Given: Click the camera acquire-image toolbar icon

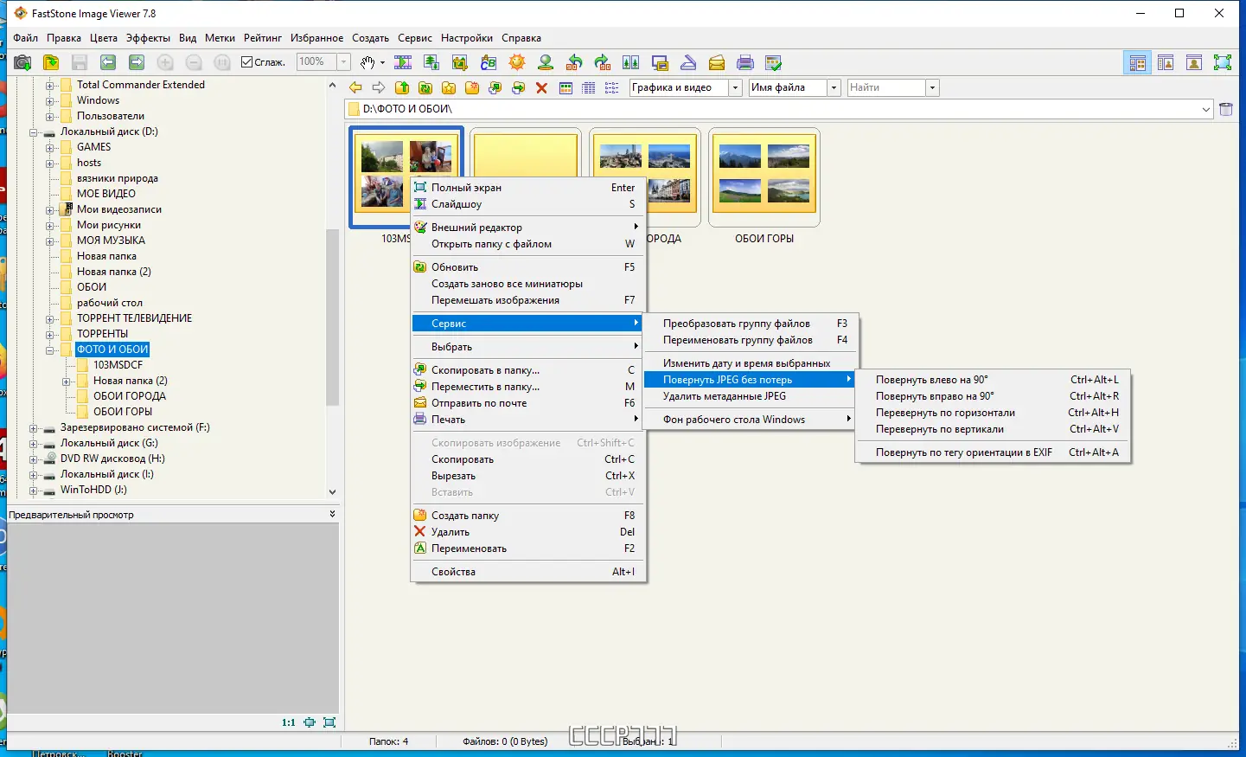Looking at the screenshot, I should point(22,62).
